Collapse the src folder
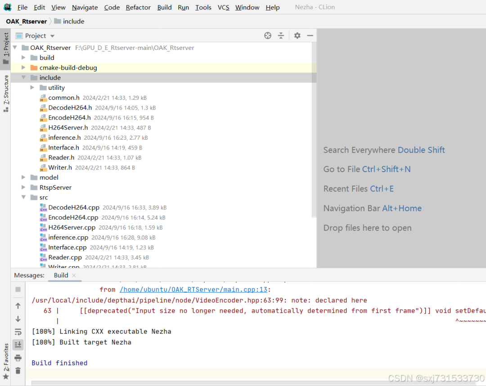This screenshot has width=486, height=386. (x=23, y=197)
